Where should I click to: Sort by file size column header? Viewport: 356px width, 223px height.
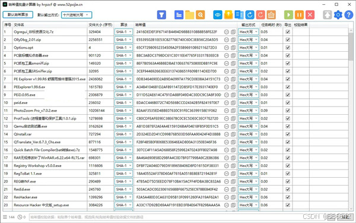(x=100, y=25)
